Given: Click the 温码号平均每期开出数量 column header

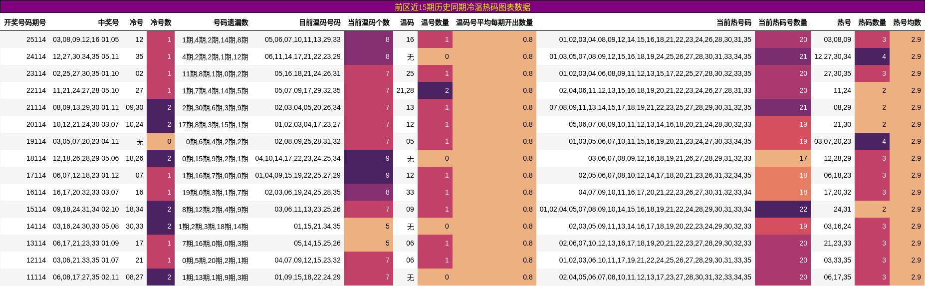Looking at the screenshot, I should tap(494, 22).
